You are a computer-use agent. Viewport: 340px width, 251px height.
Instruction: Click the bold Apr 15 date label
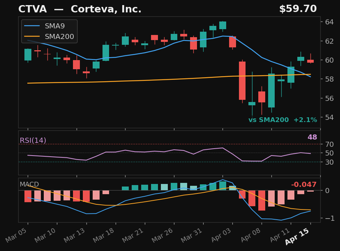pyautogui.click(x=297, y=236)
